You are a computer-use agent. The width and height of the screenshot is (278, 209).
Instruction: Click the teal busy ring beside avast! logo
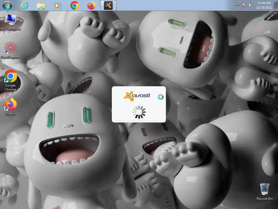point(160,97)
